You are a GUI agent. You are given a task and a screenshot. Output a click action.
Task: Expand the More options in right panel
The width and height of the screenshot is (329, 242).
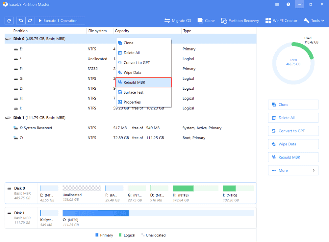click(293, 170)
